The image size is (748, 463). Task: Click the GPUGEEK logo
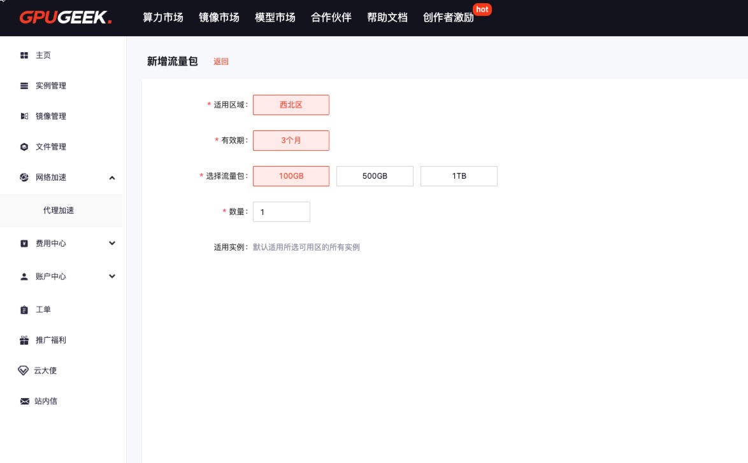(x=65, y=17)
